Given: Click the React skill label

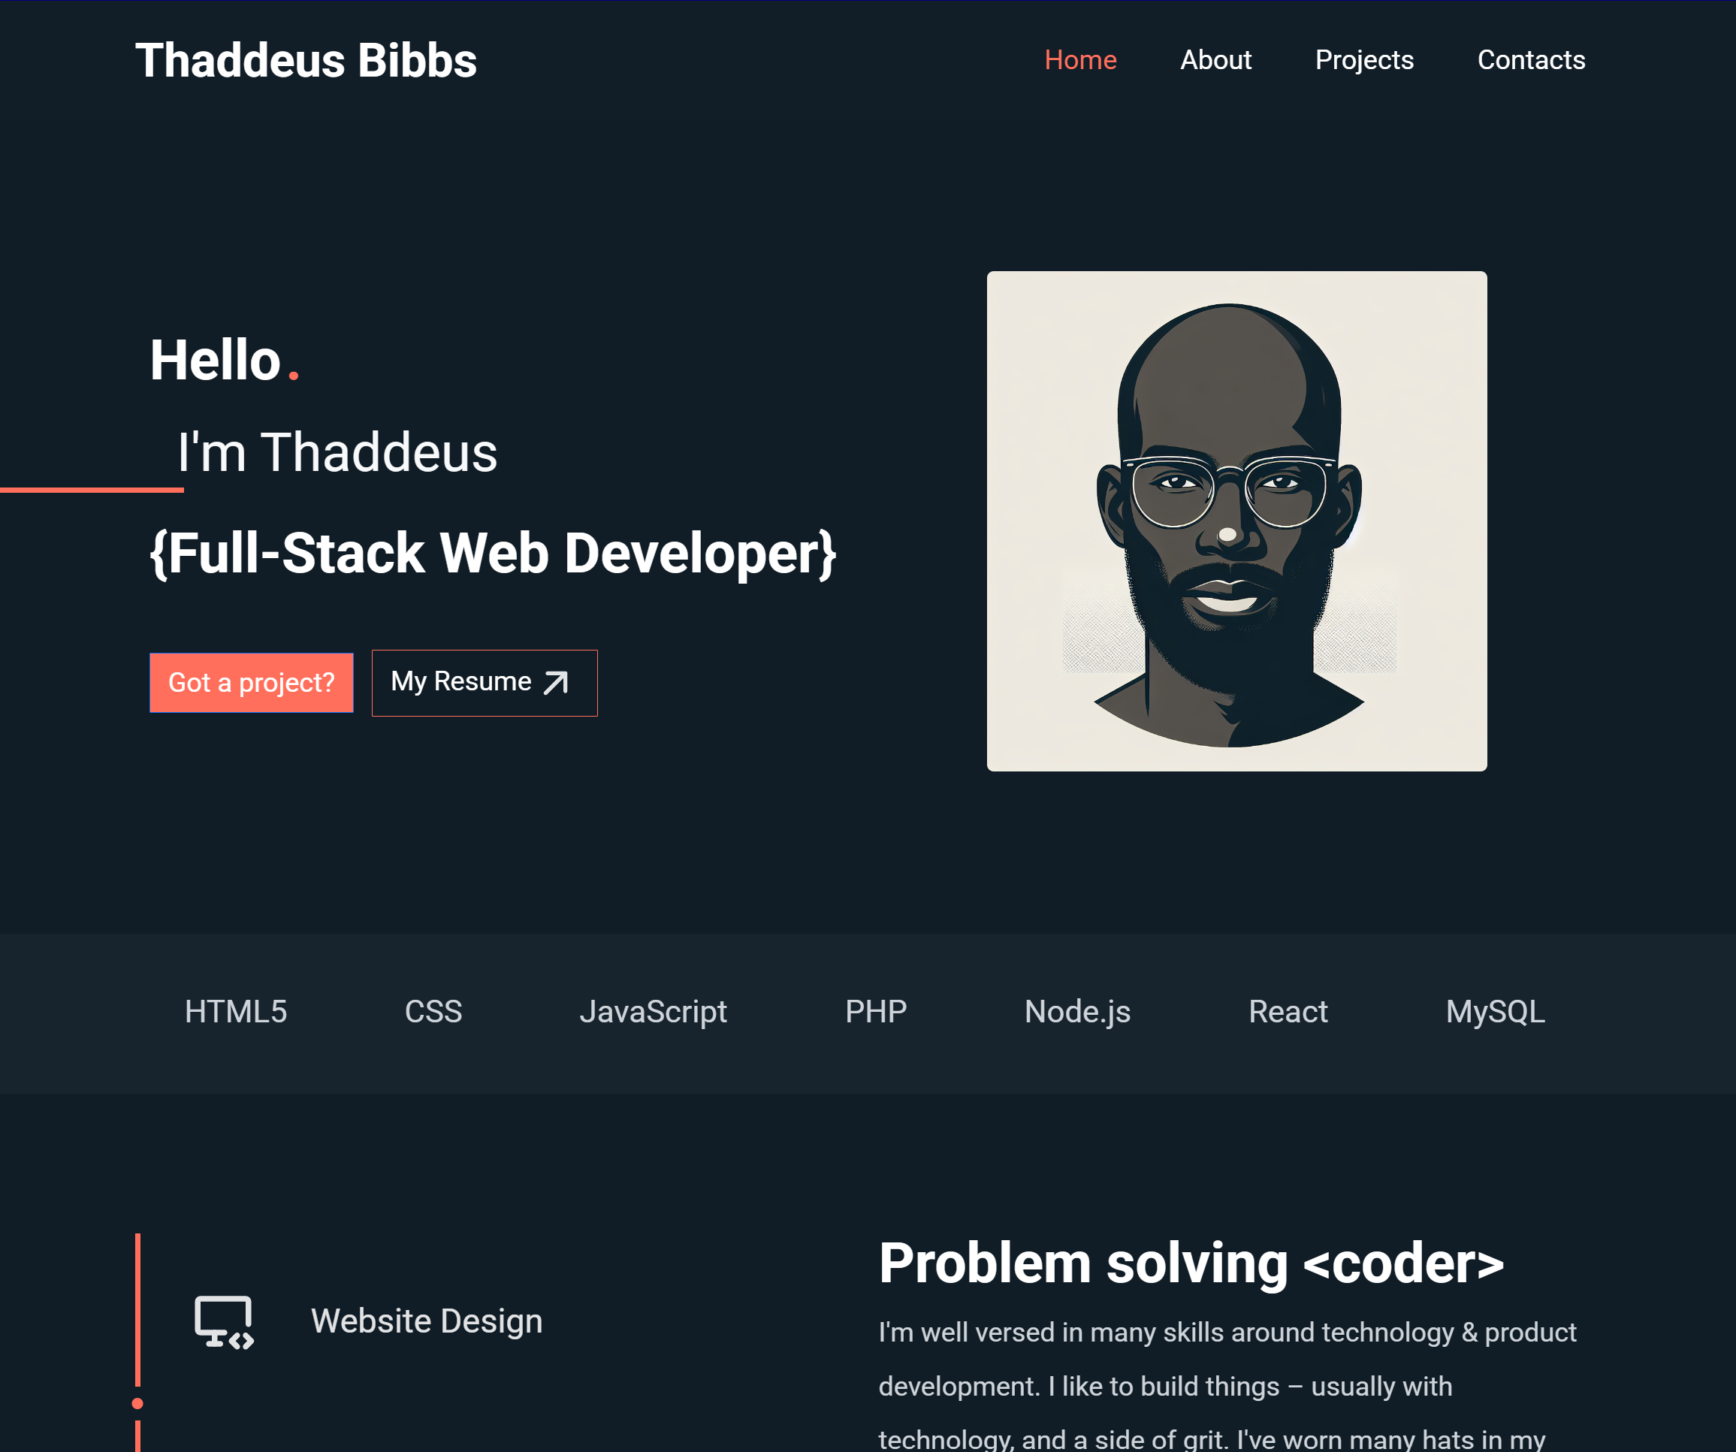Looking at the screenshot, I should coord(1288,1011).
